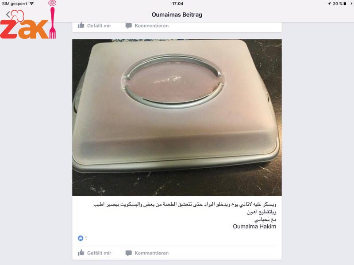Image resolution: width=354 pixels, height=265 pixels.
Task: Choose 'Kommentieren' under the caption
Action: tap(152, 253)
